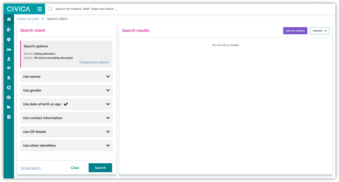Go to Client records breadcrumb
The height and width of the screenshot is (182, 339).
pos(28,19)
